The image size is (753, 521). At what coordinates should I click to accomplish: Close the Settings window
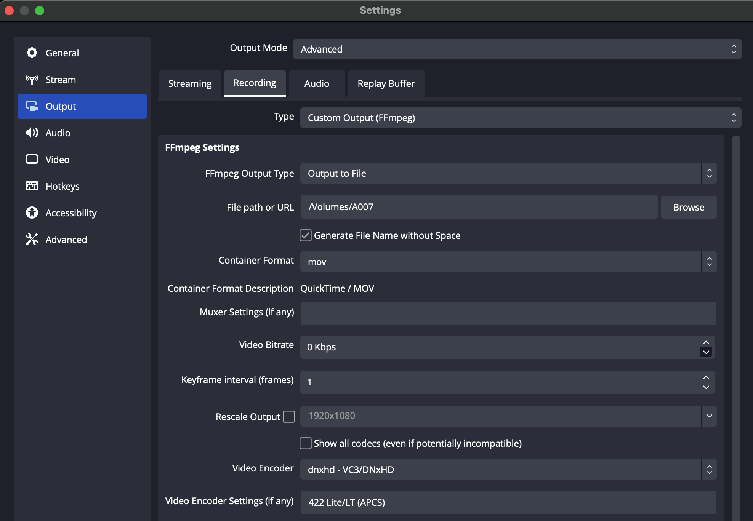point(10,11)
